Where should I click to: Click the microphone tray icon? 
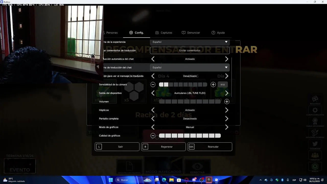coord(288,180)
